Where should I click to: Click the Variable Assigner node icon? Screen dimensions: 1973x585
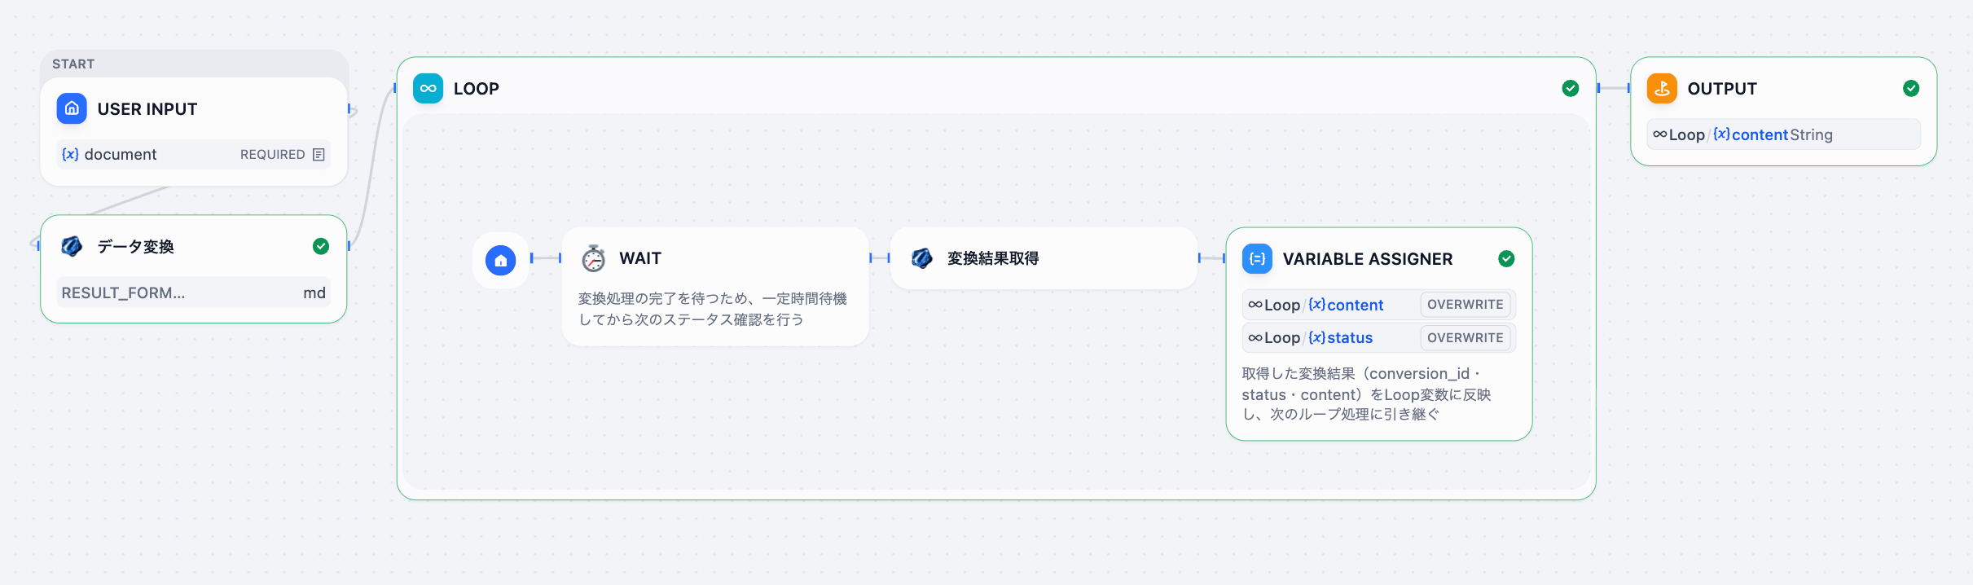pos(1257,258)
